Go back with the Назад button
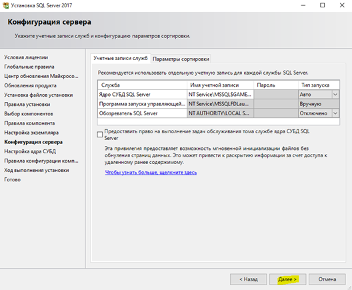The image size is (352, 290). pyautogui.click(x=249, y=279)
